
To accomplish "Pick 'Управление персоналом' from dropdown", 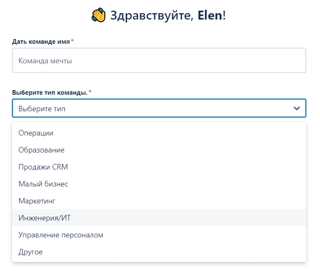I will point(61,235).
